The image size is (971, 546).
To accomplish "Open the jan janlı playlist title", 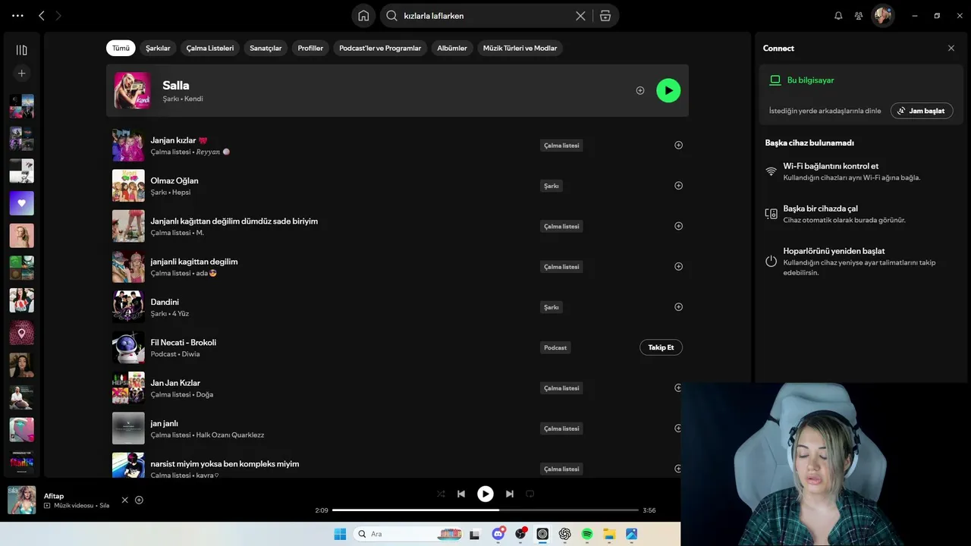I will (165, 423).
